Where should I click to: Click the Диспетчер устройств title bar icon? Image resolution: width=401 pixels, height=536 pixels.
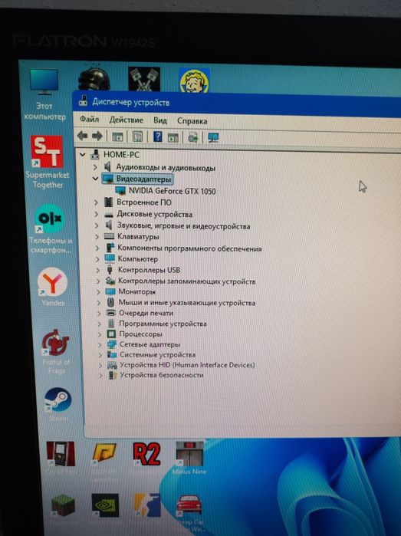[83, 101]
